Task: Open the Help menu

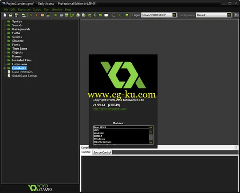Action: [68, 9]
